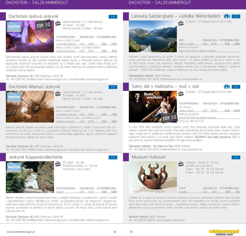Click the www.salzkammergut.at footer link

tap(21, 232)
